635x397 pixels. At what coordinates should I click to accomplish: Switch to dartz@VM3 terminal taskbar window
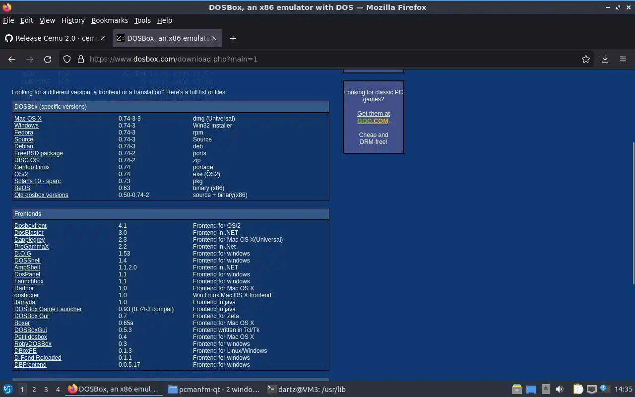click(306, 390)
